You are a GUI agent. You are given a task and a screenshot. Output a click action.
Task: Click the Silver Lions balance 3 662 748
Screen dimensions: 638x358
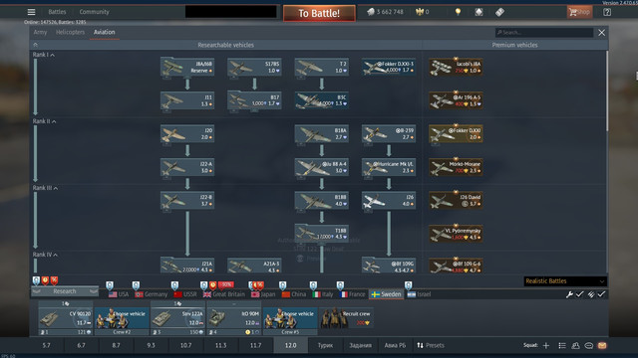385,12
